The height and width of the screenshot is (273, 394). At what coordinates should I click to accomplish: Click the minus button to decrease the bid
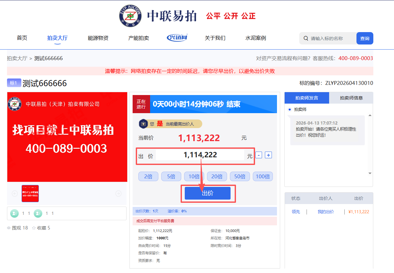259,155
